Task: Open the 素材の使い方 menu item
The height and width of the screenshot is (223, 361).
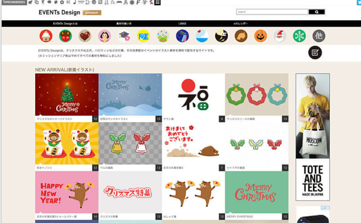Action: pos(124,23)
